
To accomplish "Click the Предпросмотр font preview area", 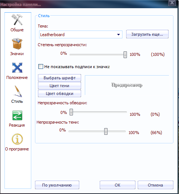I will click(x=127, y=85).
